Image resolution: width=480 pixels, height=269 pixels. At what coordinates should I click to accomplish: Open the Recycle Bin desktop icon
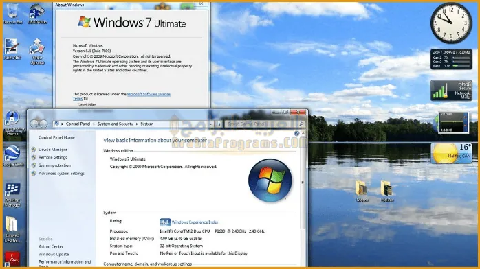coord(12,14)
